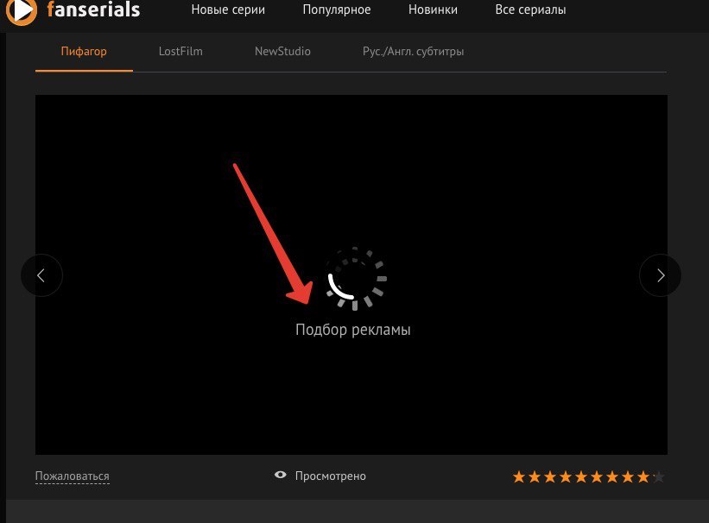The image size is (709, 523).
Task: Rate with the fourth star
Action: 566,476
